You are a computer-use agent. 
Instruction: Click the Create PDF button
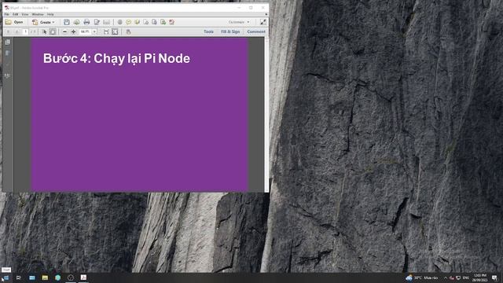[43, 22]
